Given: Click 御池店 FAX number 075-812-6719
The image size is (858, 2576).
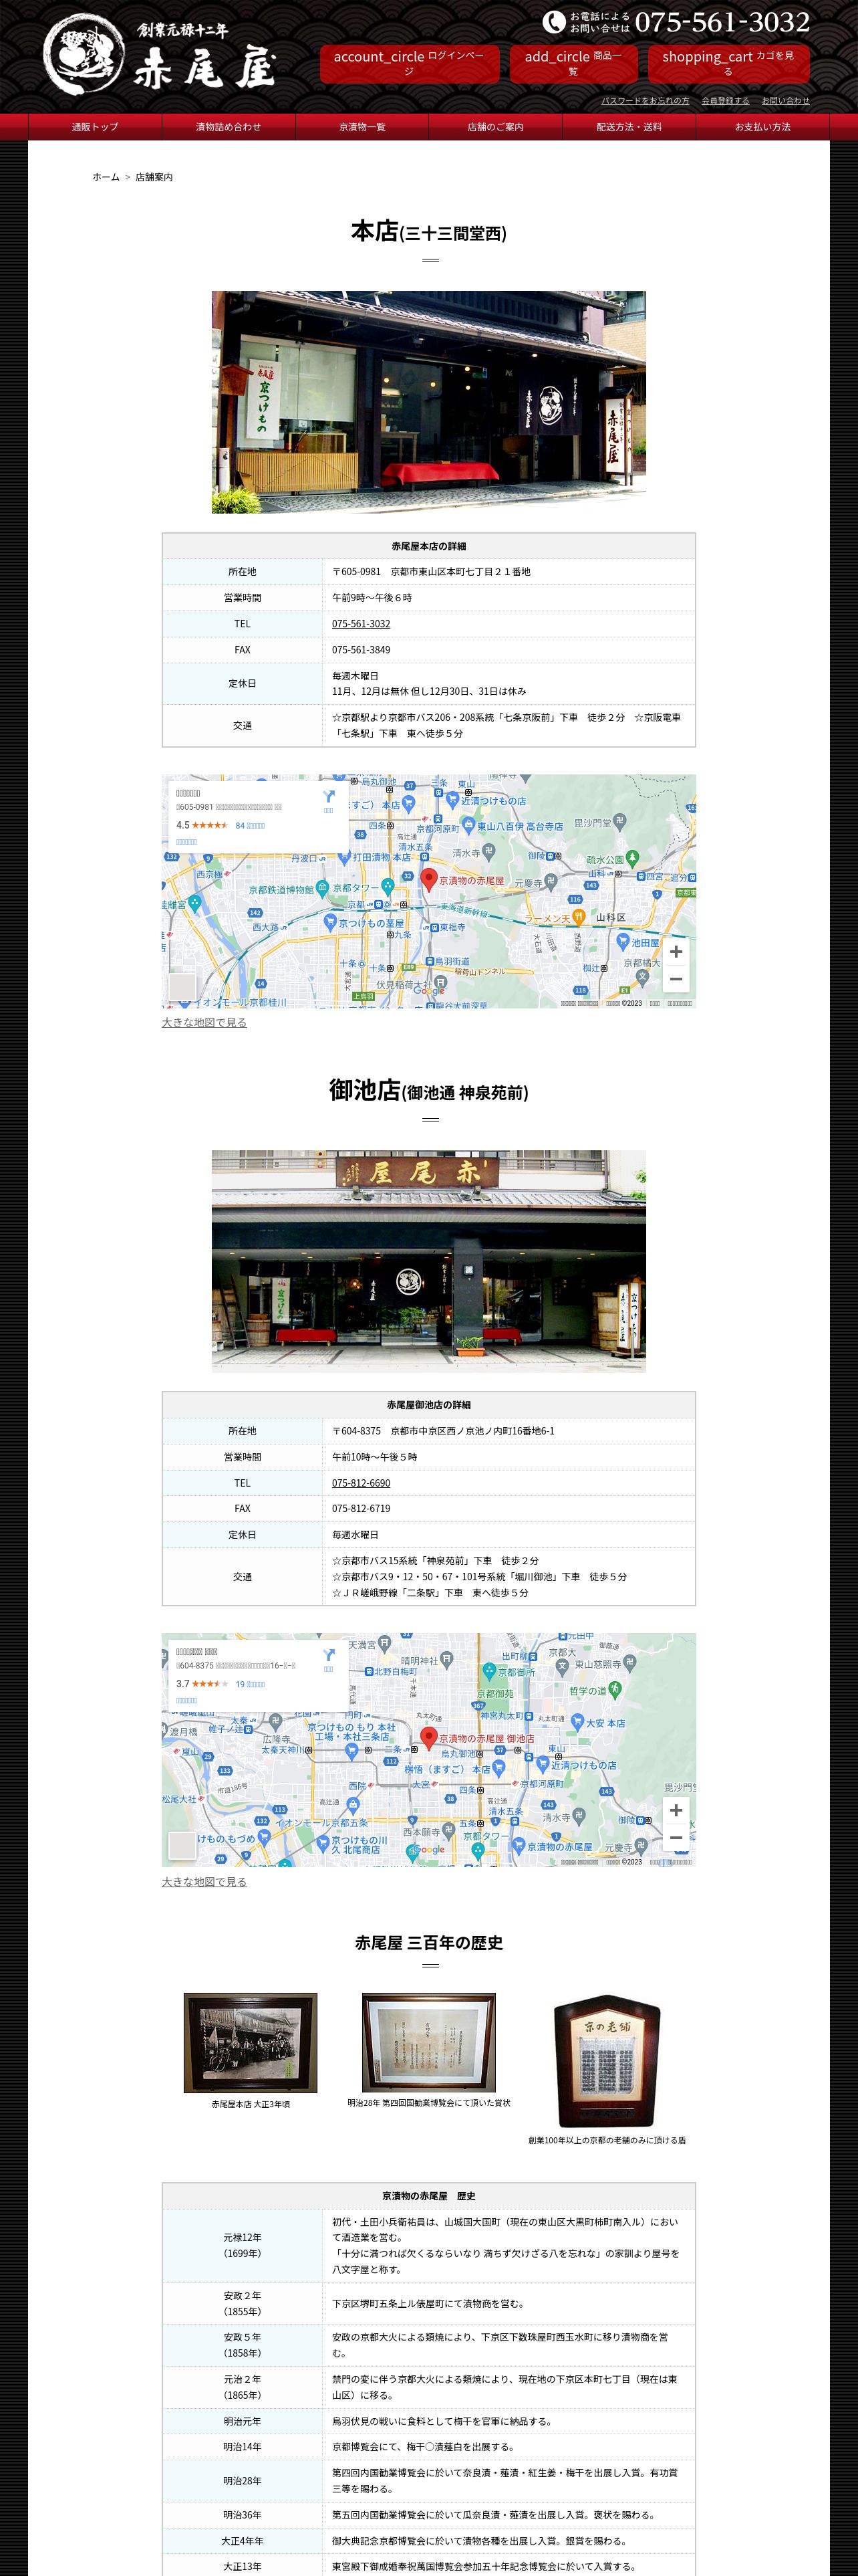Looking at the screenshot, I should [362, 1508].
